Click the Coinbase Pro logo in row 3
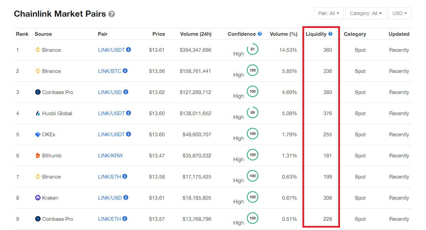This screenshot has width=426, height=230. pyautogui.click(x=38, y=92)
